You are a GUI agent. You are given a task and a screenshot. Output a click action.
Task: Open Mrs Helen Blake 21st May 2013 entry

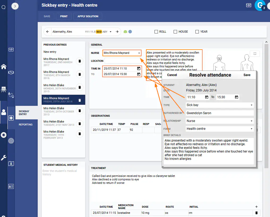click(x=59, y=123)
